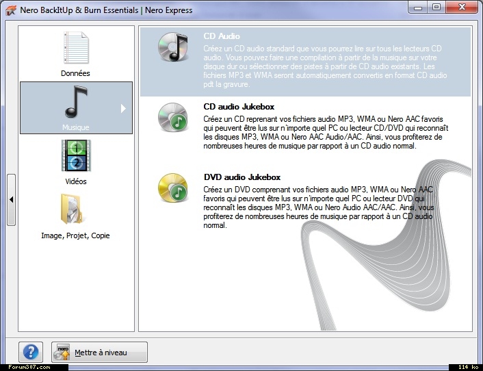Screen dimensions: 483x371
Task: Click the CD audio Jukebox description paragraph
Action: (x=326, y=133)
